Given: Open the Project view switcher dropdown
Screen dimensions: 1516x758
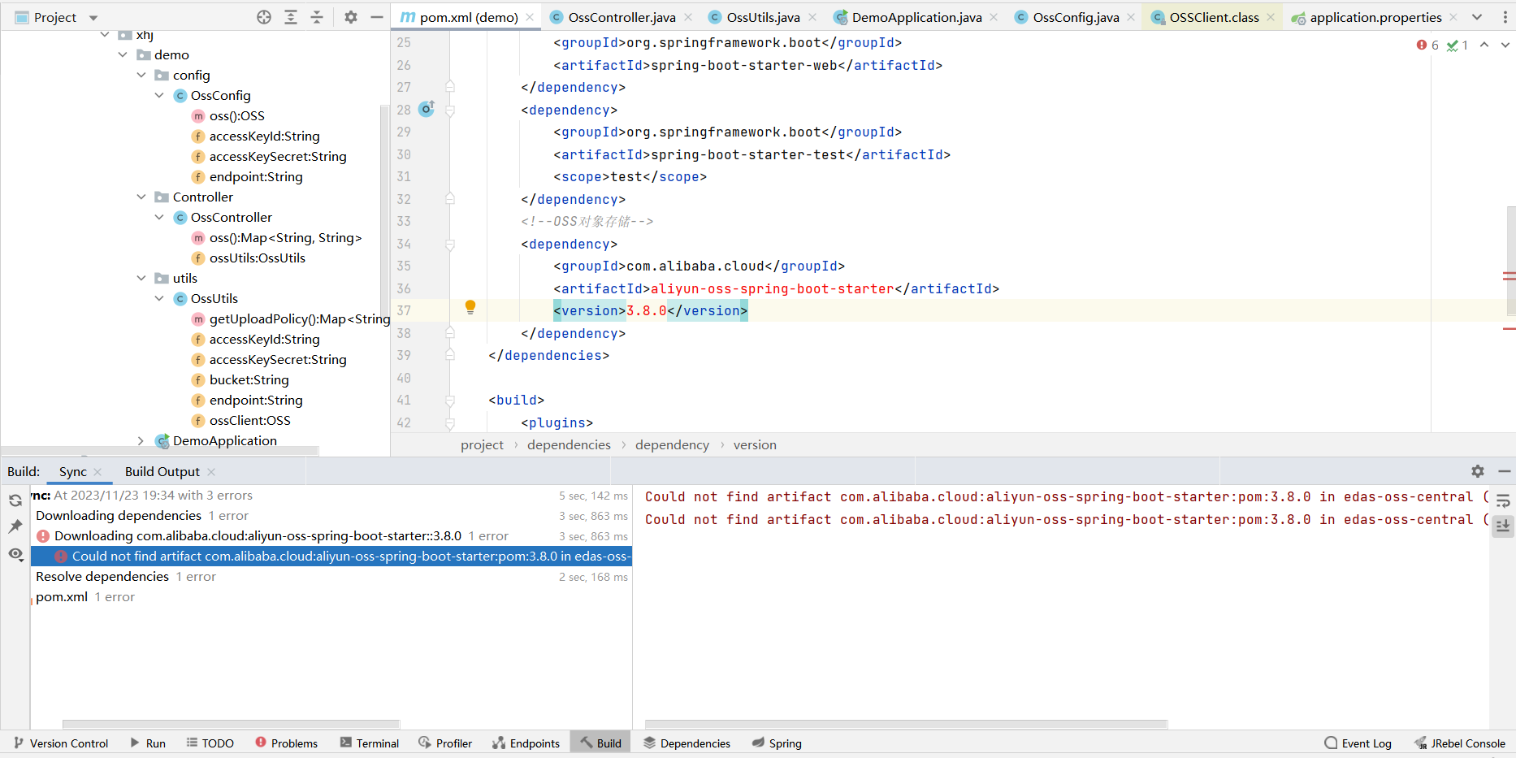Looking at the screenshot, I should (92, 16).
